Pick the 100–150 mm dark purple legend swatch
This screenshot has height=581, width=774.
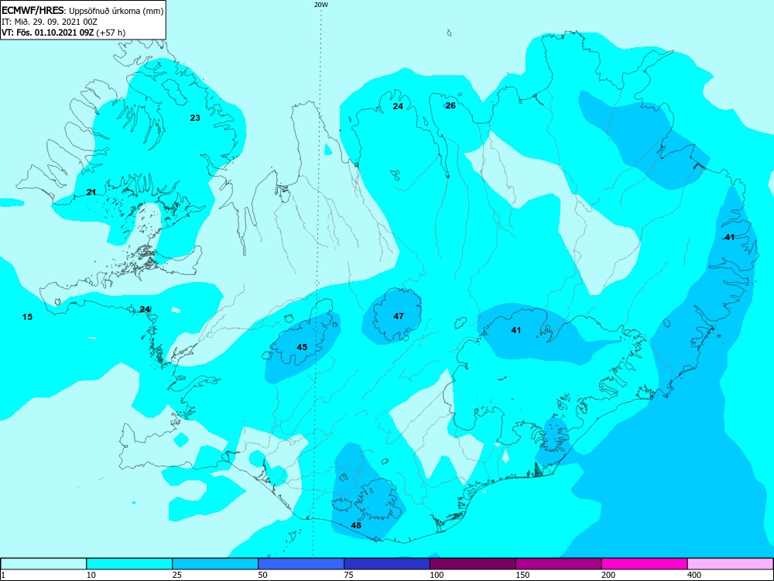coord(473,564)
